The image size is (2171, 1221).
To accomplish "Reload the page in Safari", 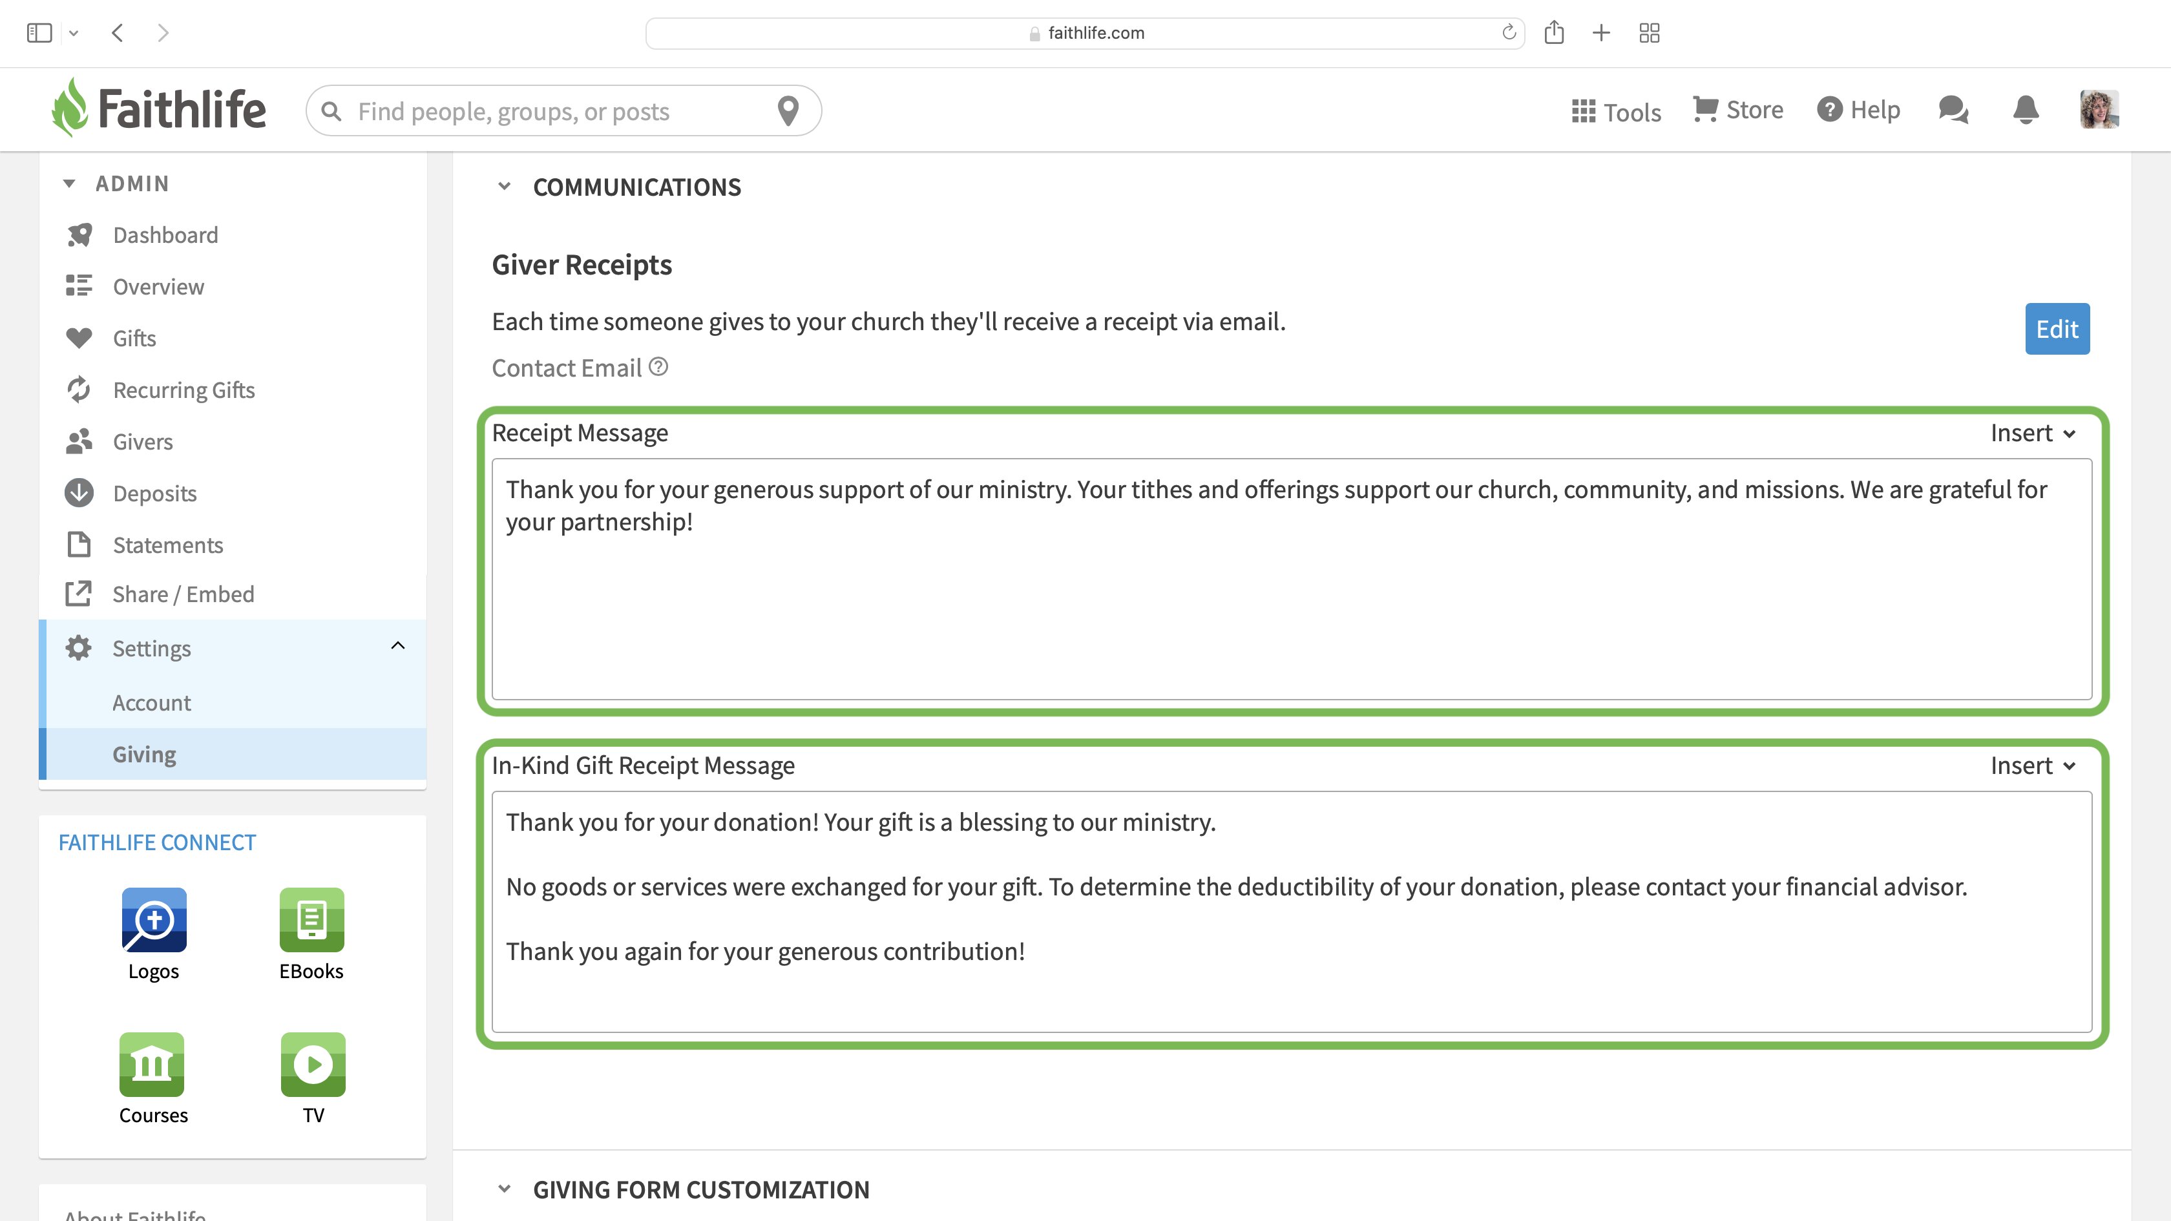I will 1509,32.
